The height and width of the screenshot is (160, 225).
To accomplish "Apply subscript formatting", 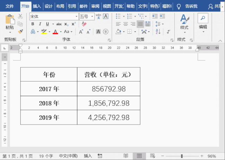I will pyautogui.click(x=66, y=24).
